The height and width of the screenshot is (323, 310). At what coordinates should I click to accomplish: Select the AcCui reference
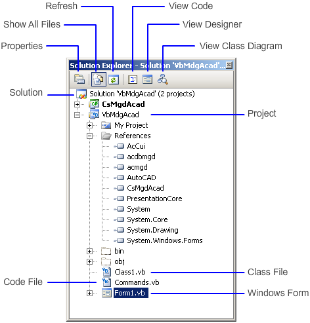click(x=136, y=146)
